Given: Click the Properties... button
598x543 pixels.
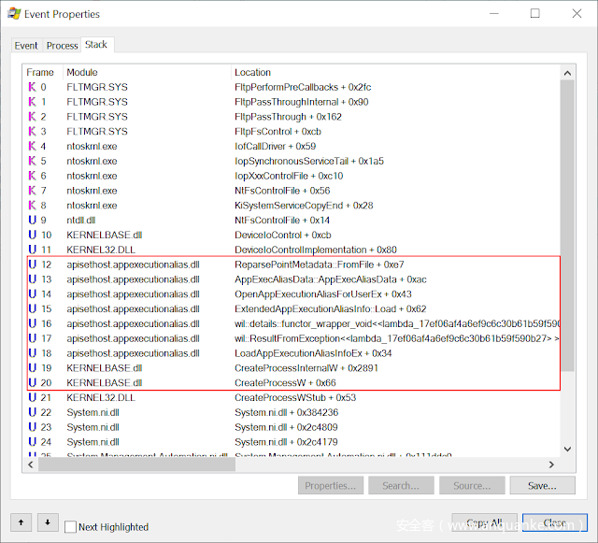Looking at the screenshot, I should pyautogui.click(x=330, y=485).
